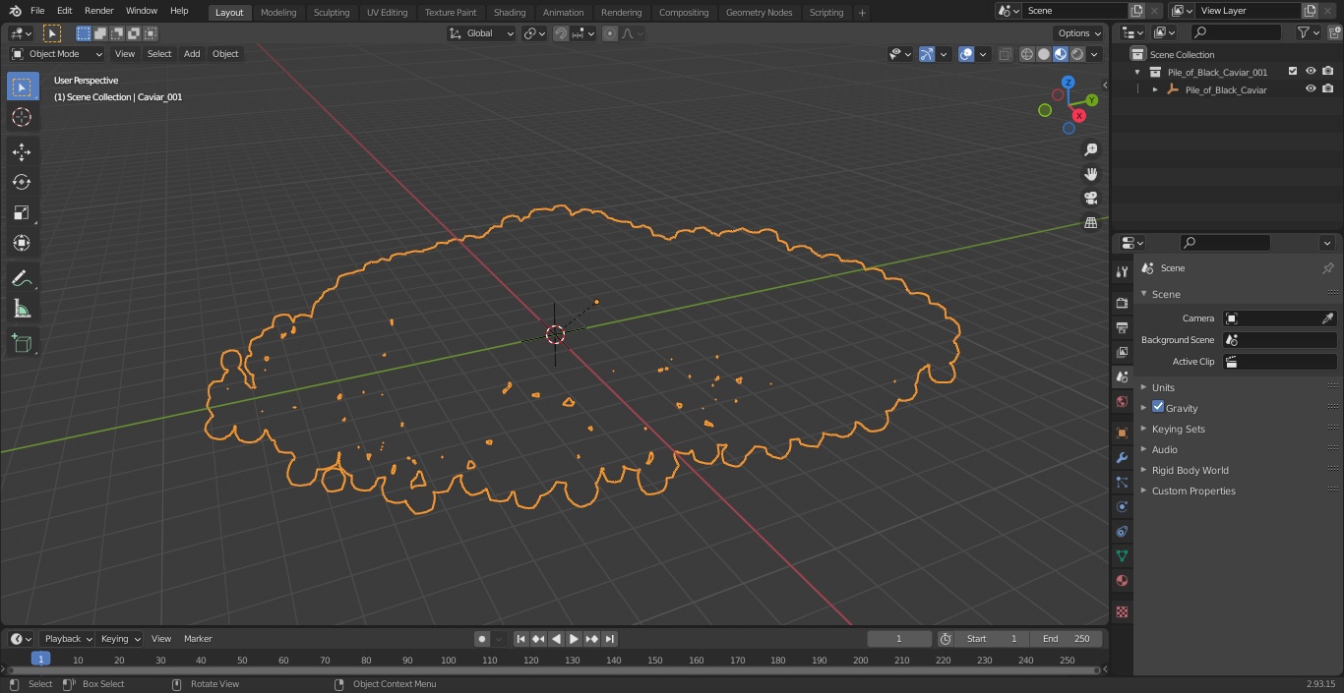This screenshot has height=693, width=1344.
Task: Switch to wireframe viewport shading
Action: coord(1027,54)
